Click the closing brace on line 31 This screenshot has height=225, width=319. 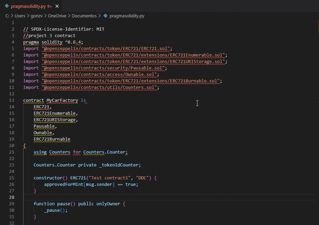tap(35, 217)
